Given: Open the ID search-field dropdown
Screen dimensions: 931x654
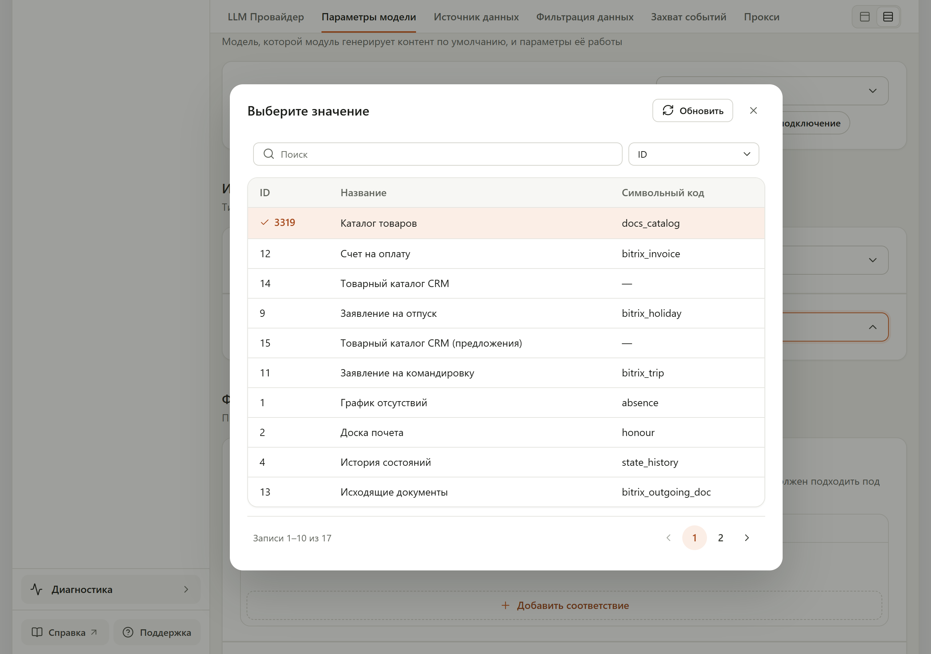Looking at the screenshot, I should click(x=694, y=154).
